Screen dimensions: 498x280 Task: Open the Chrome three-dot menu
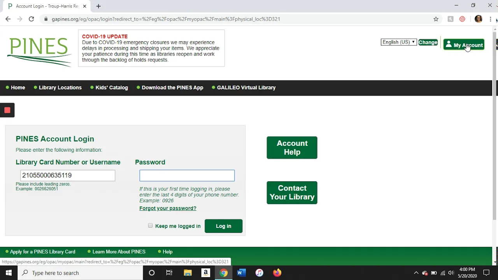coord(491,19)
